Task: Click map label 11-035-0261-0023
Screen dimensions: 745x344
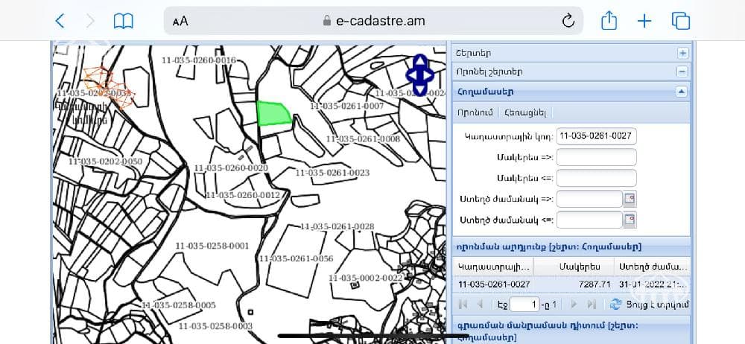Action: coord(332,173)
